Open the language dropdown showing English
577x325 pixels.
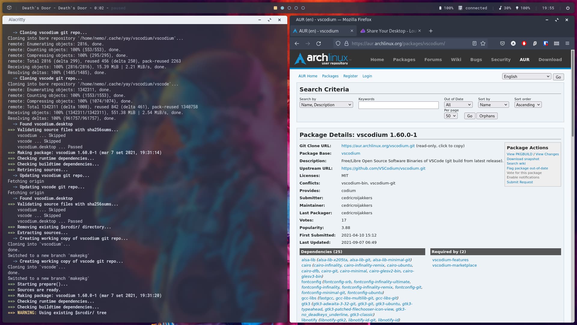coord(527,76)
